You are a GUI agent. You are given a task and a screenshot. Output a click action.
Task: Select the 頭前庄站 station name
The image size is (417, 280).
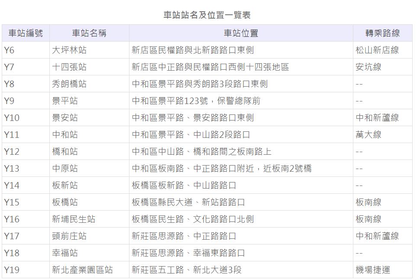(69, 236)
